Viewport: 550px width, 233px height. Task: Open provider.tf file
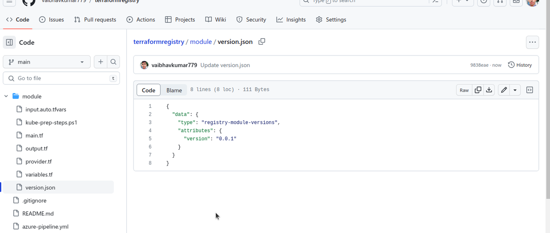point(38,162)
